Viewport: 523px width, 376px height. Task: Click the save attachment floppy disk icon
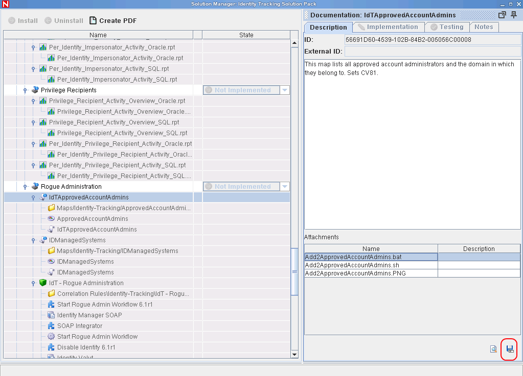coord(509,349)
